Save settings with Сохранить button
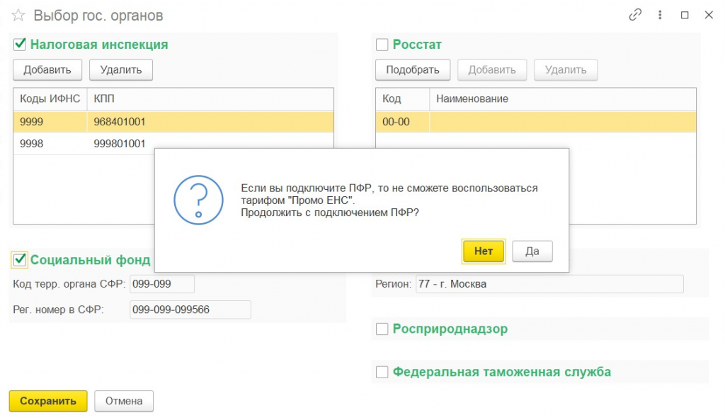The image size is (725, 420). coord(48,401)
